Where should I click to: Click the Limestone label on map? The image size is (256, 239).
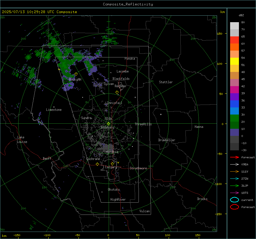(x=54, y=110)
